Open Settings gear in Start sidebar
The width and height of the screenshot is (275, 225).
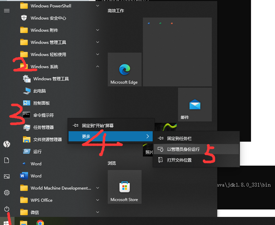click(7, 193)
